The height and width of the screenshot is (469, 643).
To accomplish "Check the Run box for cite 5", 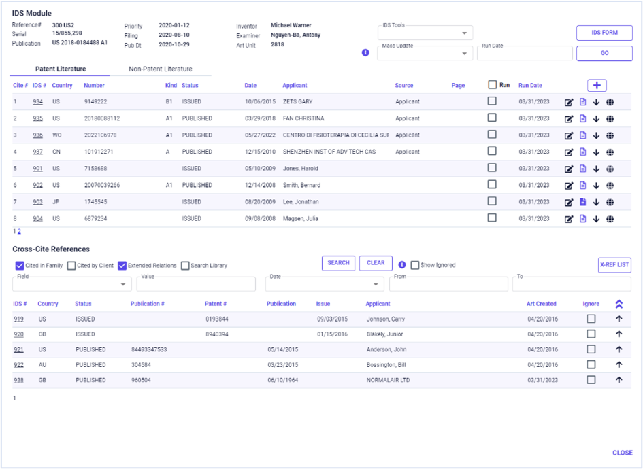I will point(492,168).
